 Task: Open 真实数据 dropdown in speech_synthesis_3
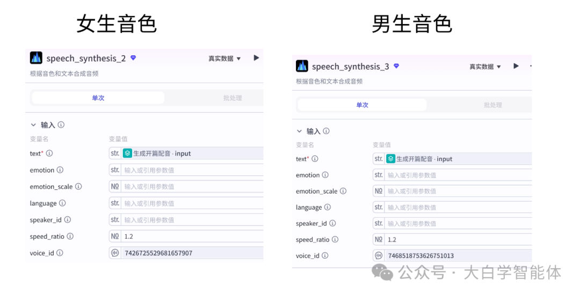pyautogui.click(x=485, y=66)
